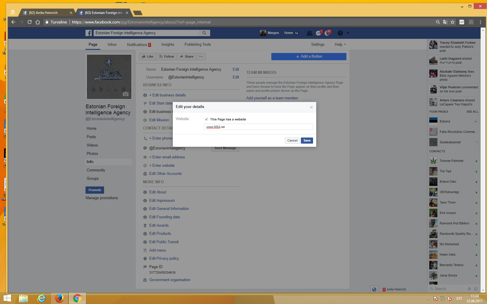487x304 pixels.
Task: Click + Enter website link
Action: click(162, 165)
